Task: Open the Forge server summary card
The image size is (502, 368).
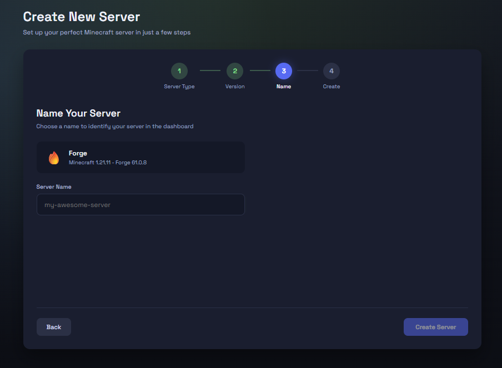Action: 140,157
